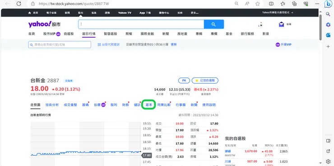Add a sidebar app with the plus icon
Screen dimensions: 334x166
pos(328,46)
